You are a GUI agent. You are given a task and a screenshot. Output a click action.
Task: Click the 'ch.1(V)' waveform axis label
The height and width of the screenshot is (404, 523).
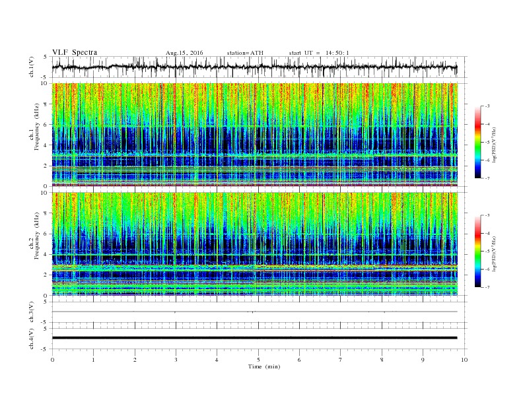click(32, 66)
